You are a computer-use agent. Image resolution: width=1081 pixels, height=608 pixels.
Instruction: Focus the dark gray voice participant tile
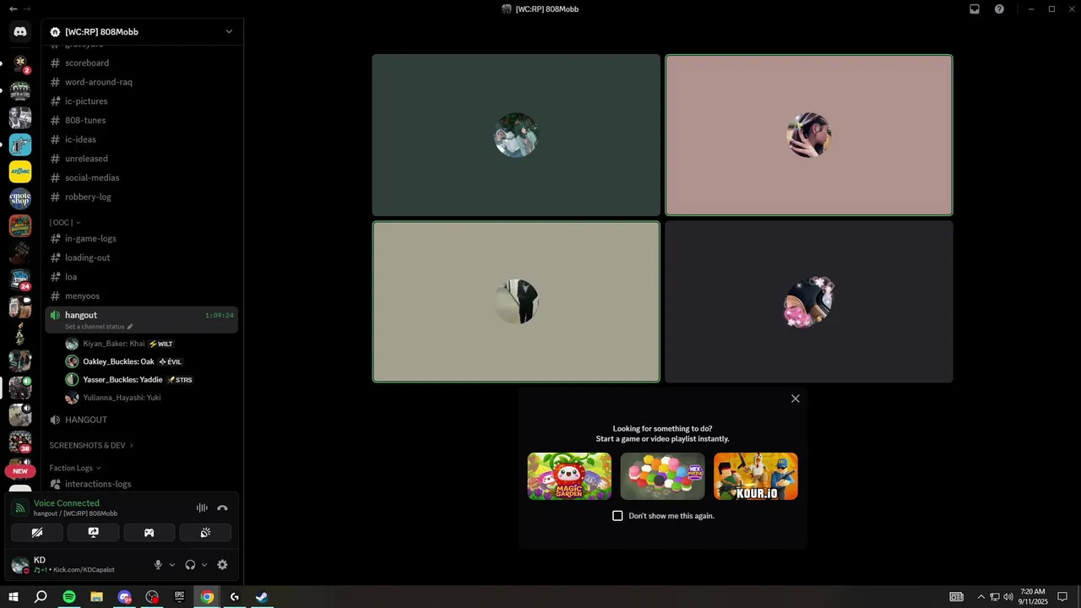coord(809,301)
